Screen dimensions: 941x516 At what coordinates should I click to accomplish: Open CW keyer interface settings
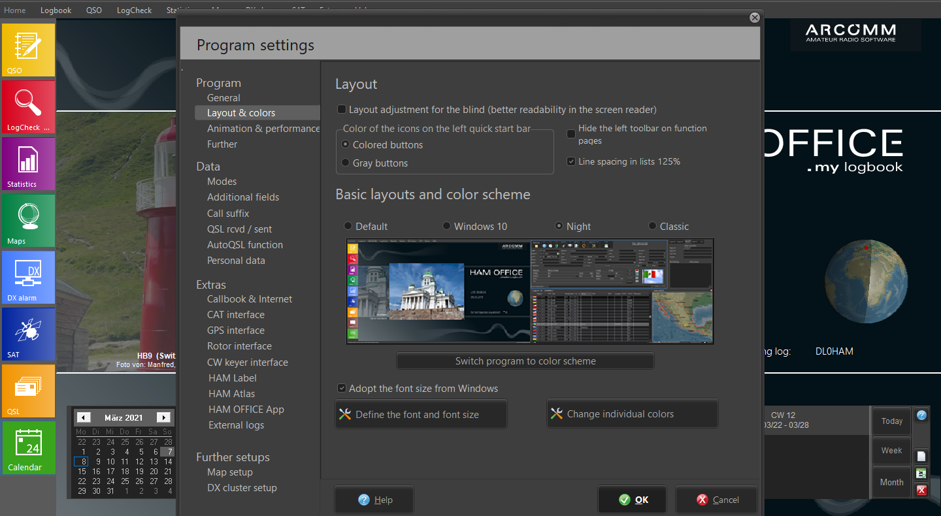(x=248, y=363)
